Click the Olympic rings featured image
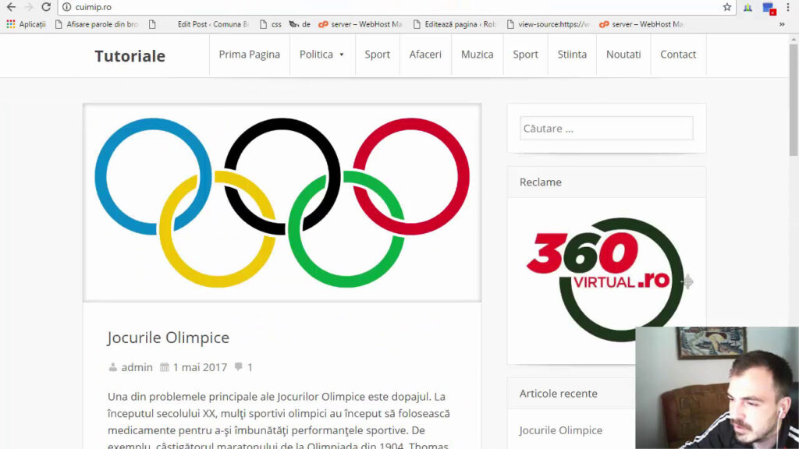Image resolution: width=799 pixels, height=449 pixels. click(x=282, y=203)
